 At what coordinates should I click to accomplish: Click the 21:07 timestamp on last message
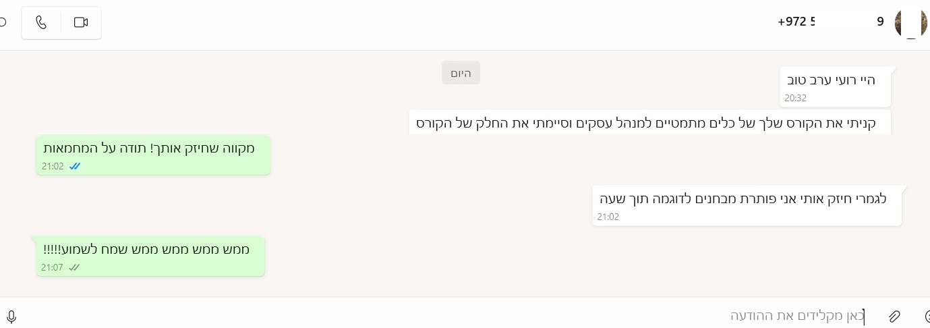point(52,267)
